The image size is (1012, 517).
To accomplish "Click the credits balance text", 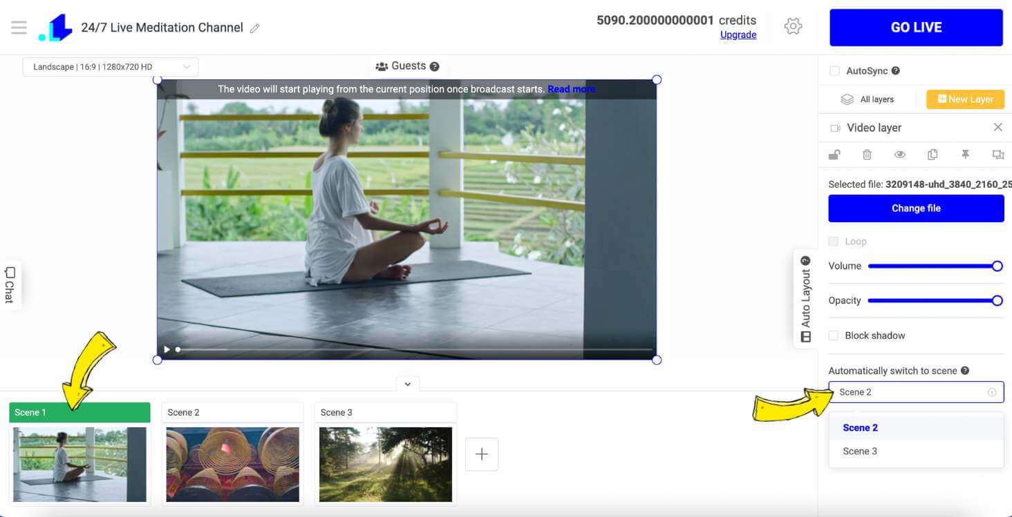I will [x=677, y=20].
